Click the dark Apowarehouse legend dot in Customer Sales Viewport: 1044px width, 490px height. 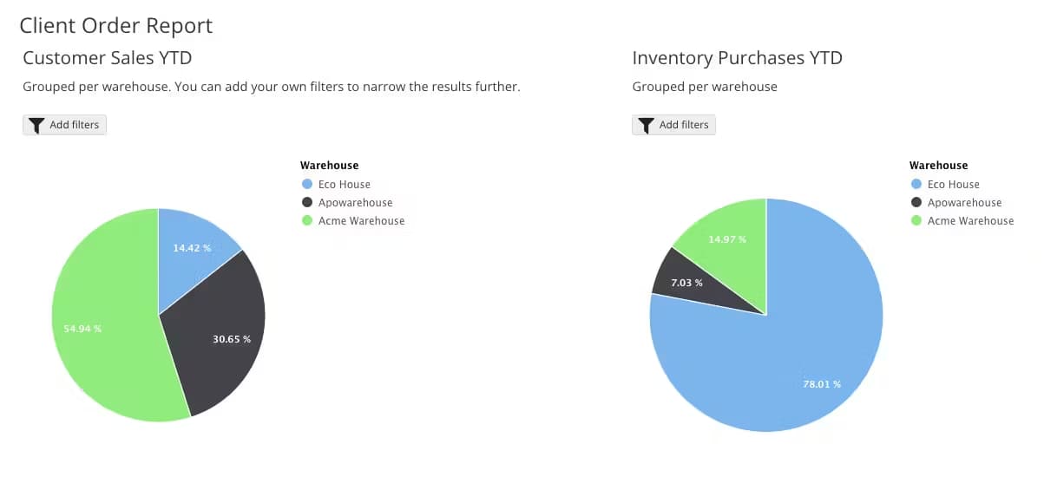[306, 203]
